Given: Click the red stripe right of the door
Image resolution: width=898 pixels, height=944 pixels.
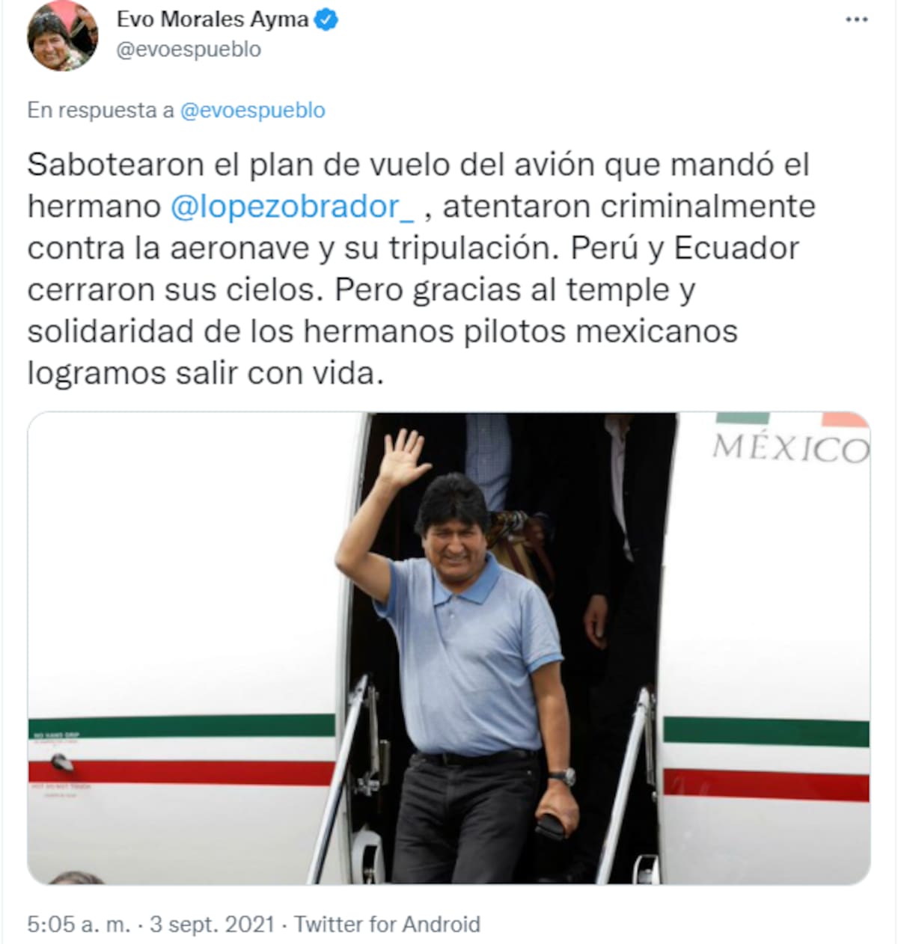Looking at the screenshot, I should click(x=766, y=785).
